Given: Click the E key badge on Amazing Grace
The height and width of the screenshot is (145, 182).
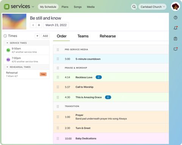Looking at the screenshot, I should tap(108, 97).
